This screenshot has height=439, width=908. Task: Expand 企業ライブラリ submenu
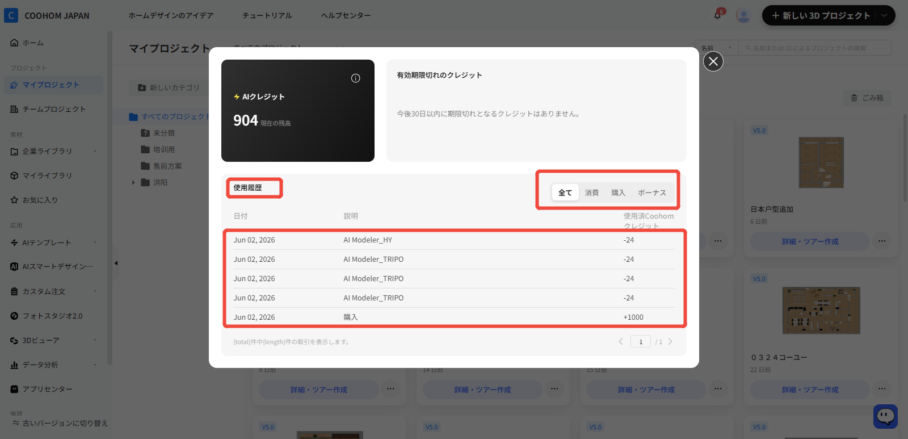click(95, 151)
